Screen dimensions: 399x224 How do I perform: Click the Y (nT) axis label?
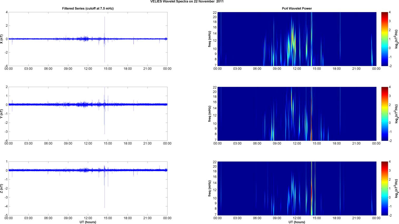click(2, 114)
